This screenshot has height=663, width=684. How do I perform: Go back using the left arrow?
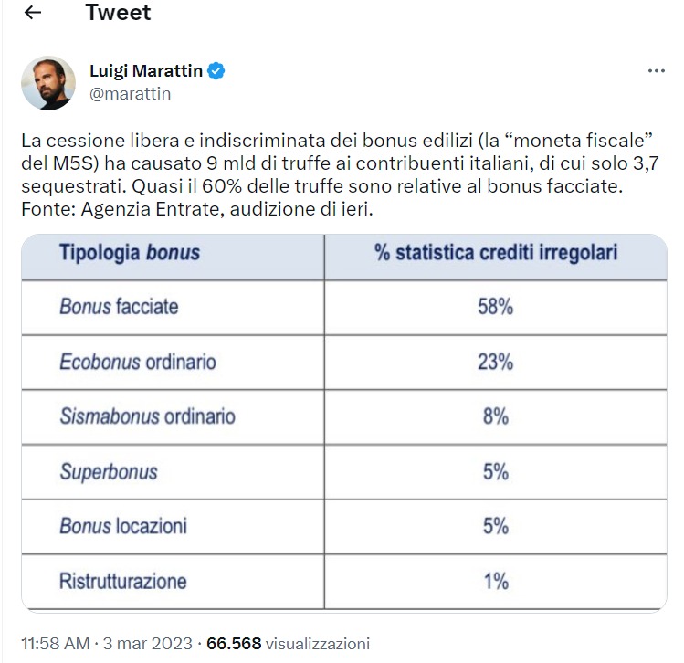coord(33,13)
